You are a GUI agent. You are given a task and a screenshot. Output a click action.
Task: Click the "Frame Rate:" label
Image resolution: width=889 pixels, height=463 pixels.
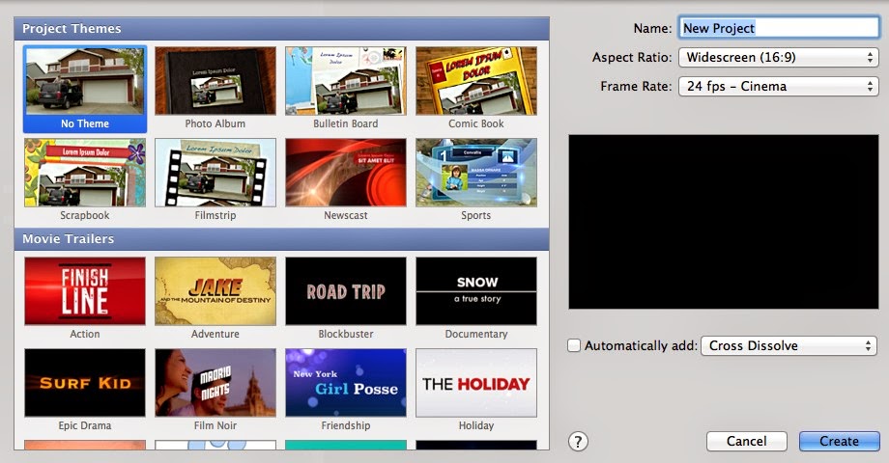click(636, 86)
